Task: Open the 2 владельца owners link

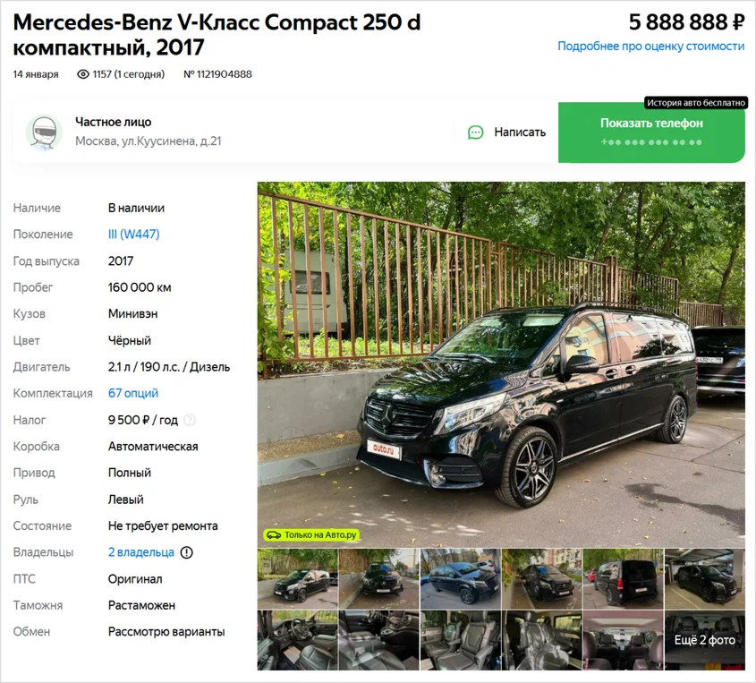Action: coord(140,553)
